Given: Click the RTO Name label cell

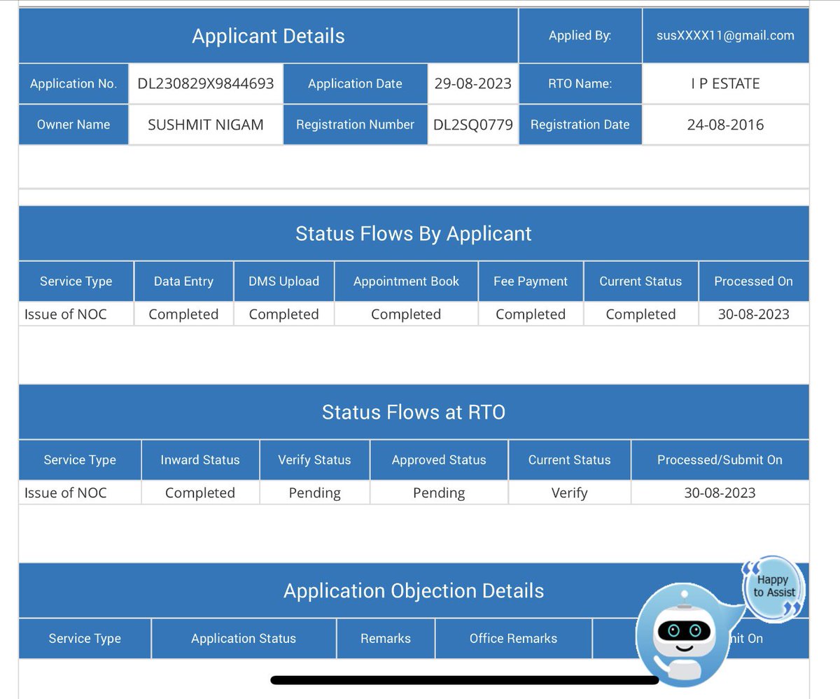Looking at the screenshot, I should (580, 83).
